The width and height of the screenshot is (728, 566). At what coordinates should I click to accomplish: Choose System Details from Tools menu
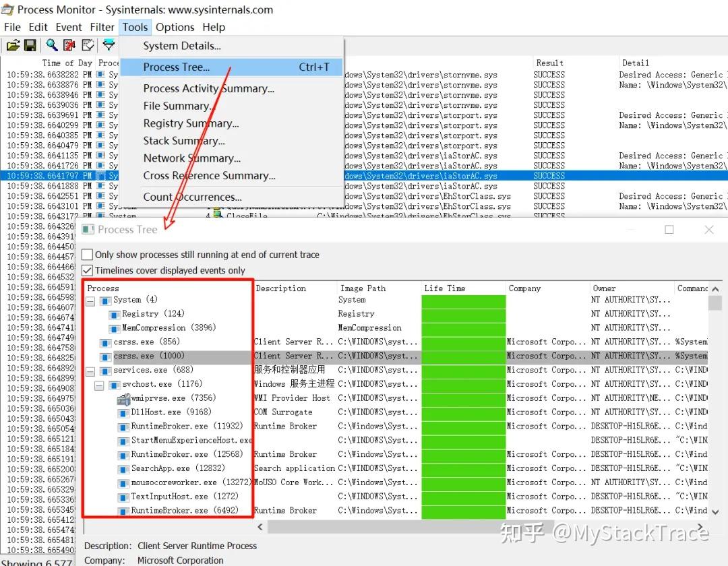click(x=231, y=46)
